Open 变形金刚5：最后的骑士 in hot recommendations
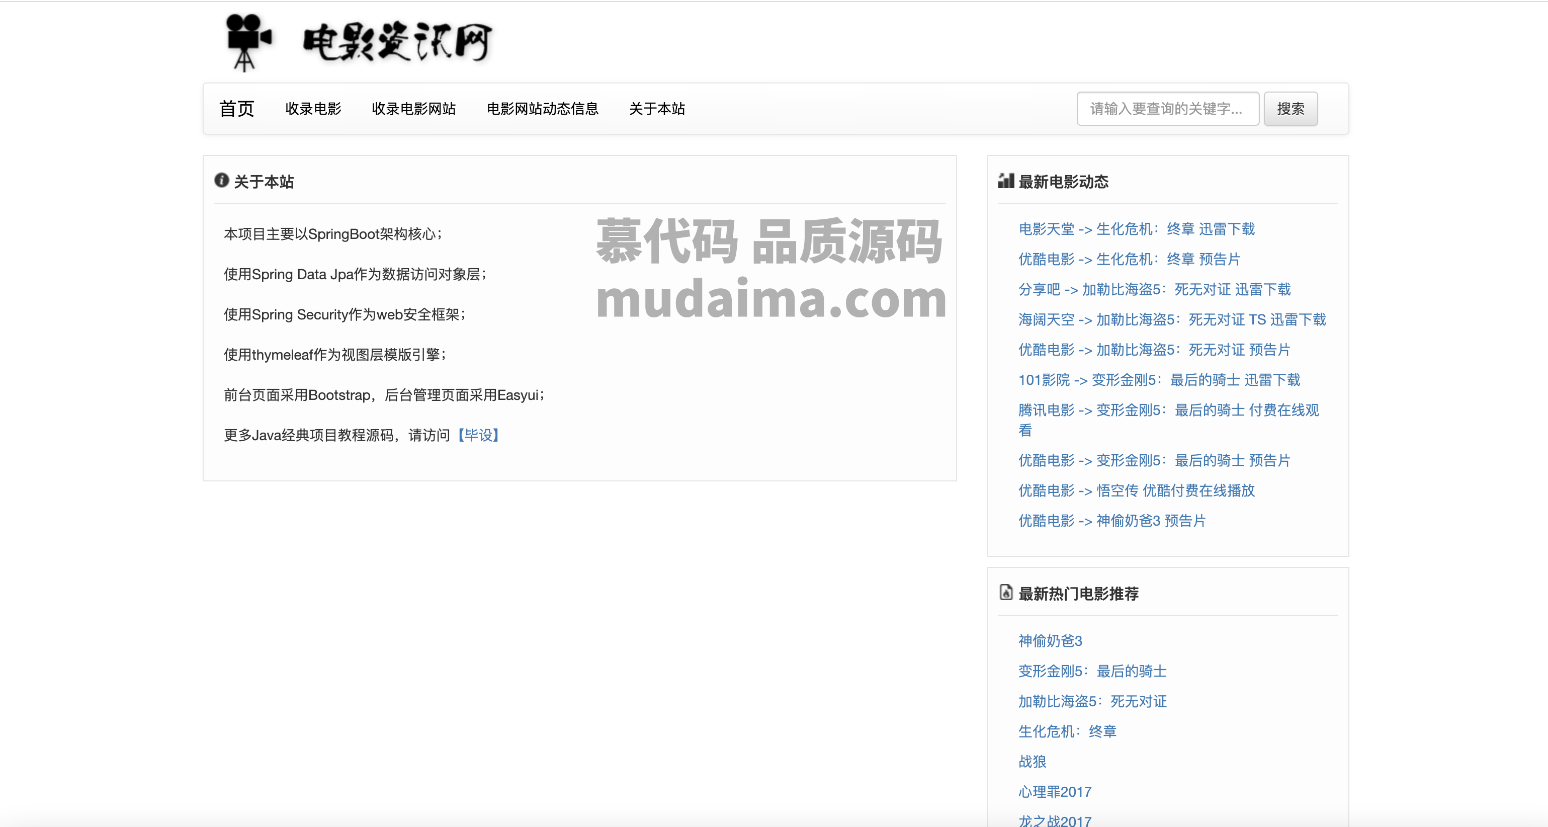This screenshot has height=827, width=1548. click(x=1092, y=672)
